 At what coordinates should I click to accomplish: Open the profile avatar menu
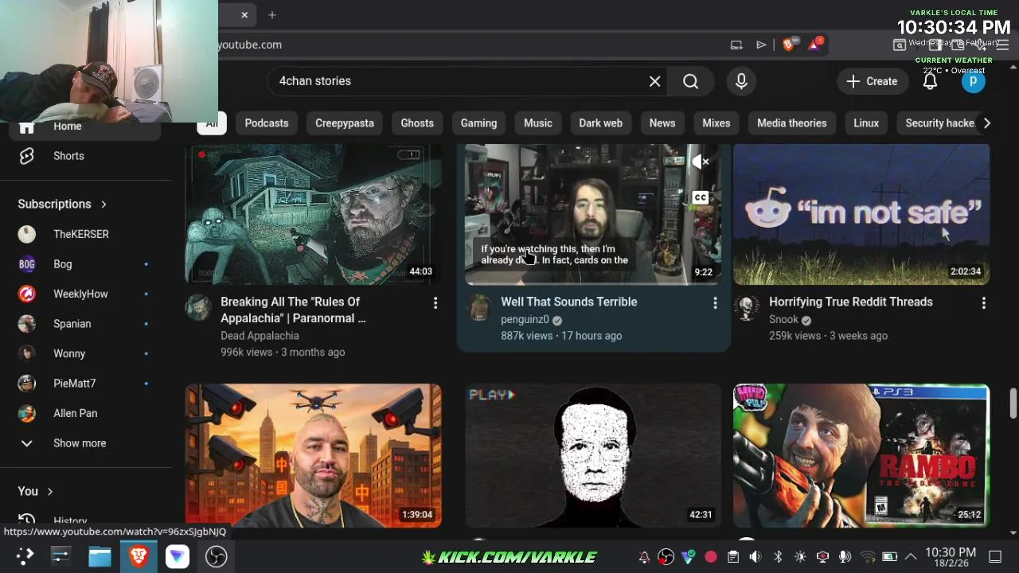[x=973, y=81]
